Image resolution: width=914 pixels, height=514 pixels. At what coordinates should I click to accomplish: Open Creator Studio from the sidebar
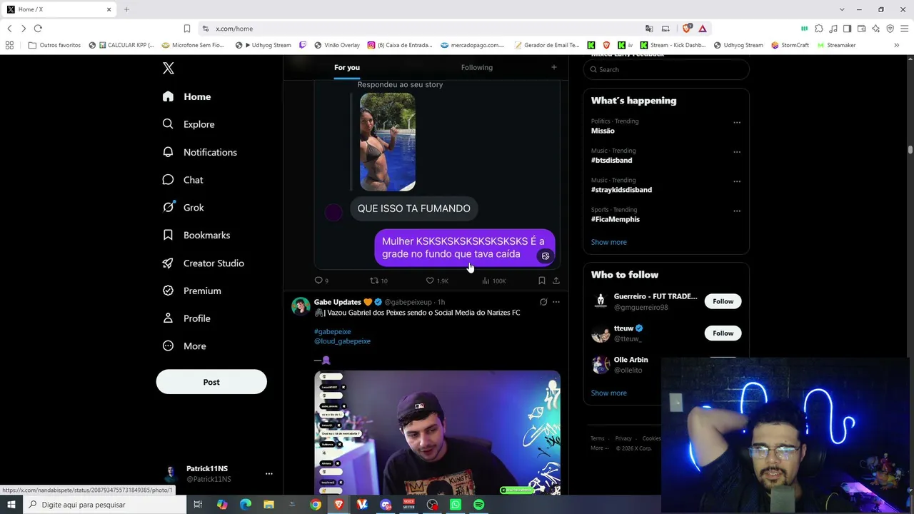pos(204,263)
